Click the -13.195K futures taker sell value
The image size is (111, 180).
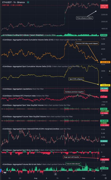[x=105, y=125]
